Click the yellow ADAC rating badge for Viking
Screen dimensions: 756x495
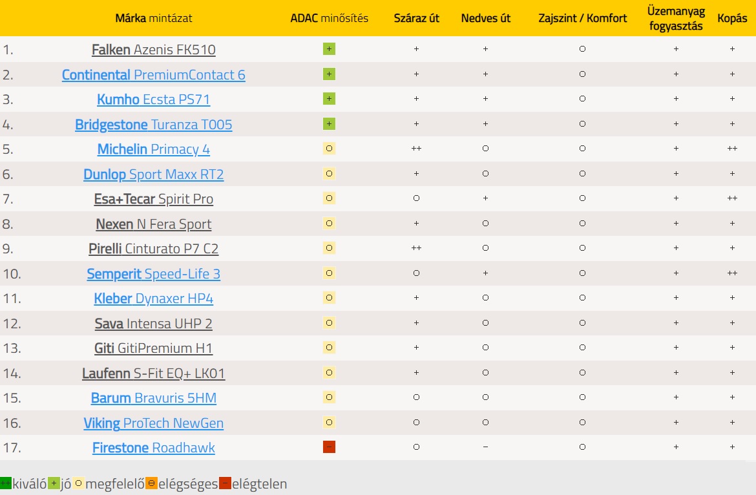(x=330, y=422)
